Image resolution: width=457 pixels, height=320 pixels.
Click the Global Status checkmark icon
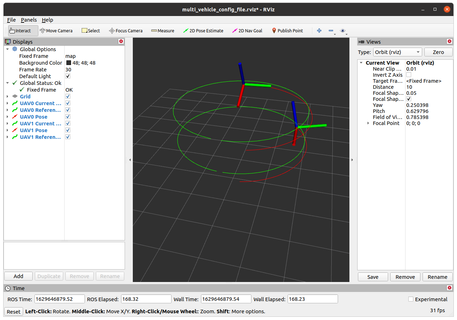coord(15,83)
